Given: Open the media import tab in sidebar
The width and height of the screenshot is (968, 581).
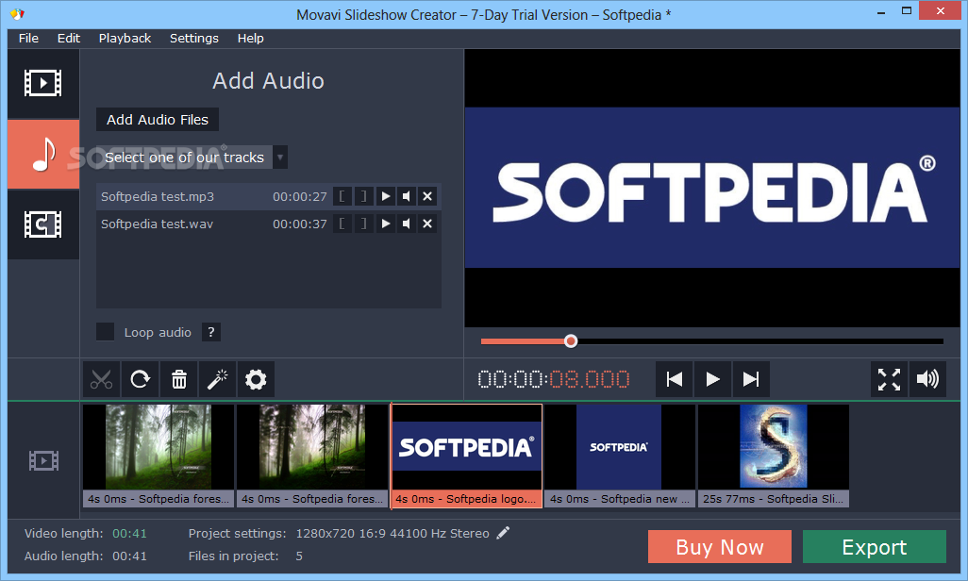Looking at the screenshot, I should [x=43, y=83].
